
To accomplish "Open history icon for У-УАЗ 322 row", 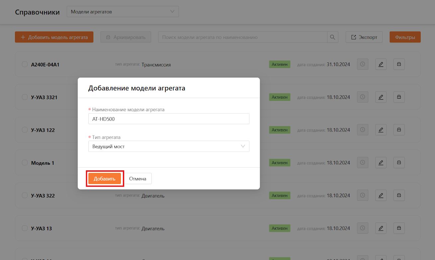I will point(363,195).
